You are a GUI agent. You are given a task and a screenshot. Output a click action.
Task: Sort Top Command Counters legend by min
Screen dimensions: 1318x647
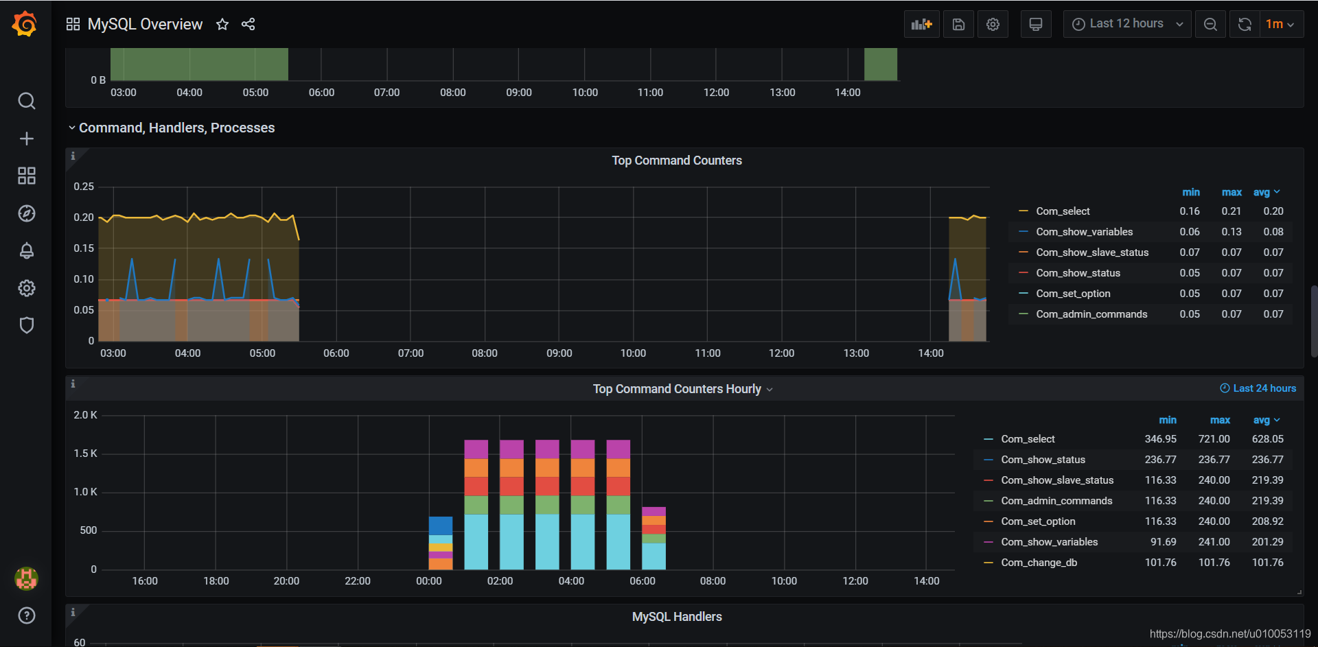(x=1191, y=192)
